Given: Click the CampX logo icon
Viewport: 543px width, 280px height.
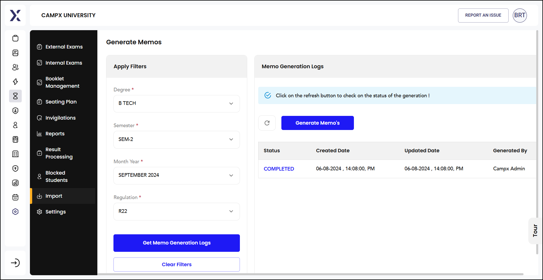Looking at the screenshot, I should pos(15,16).
